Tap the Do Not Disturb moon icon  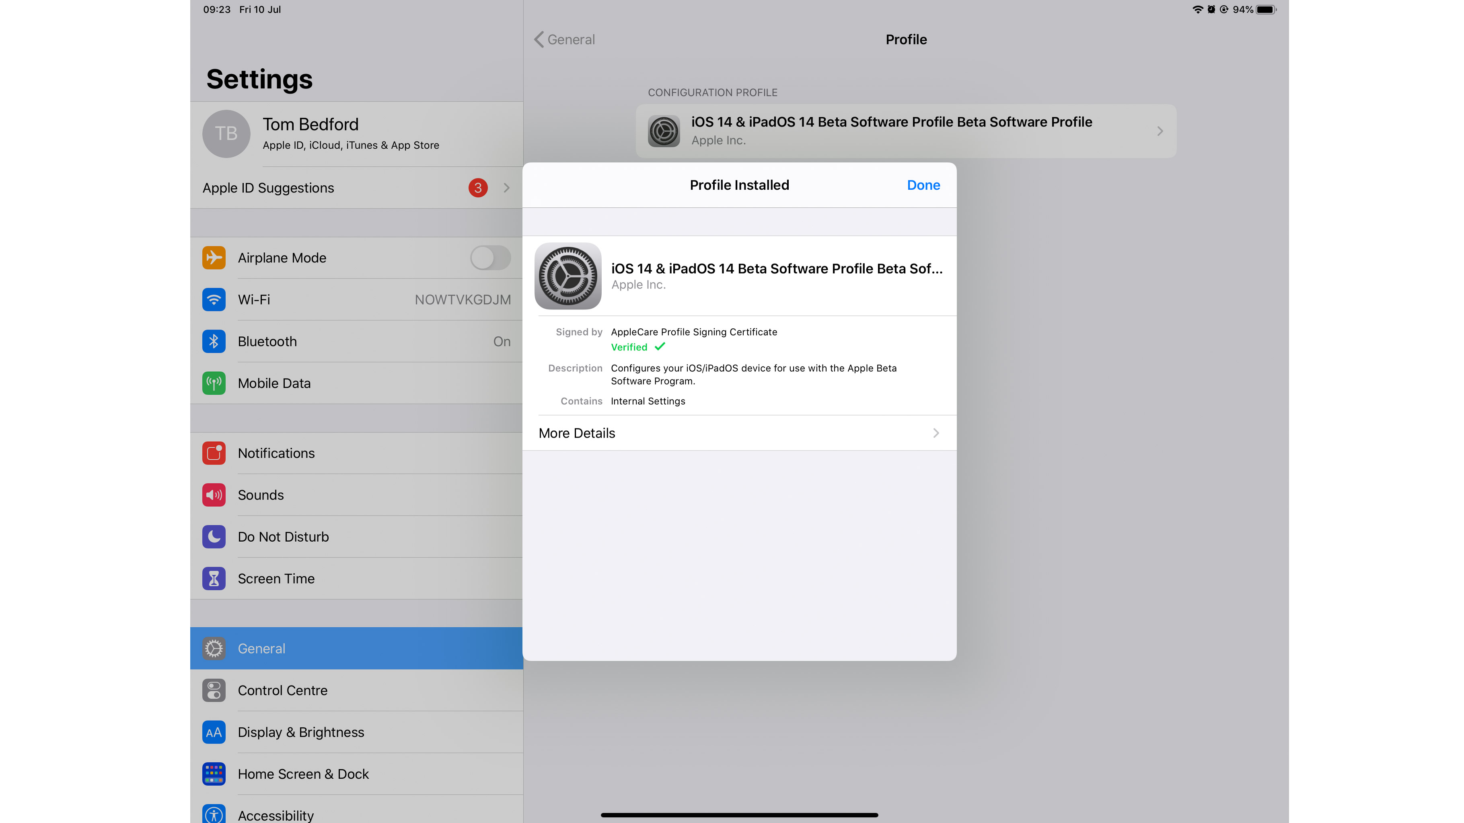tap(214, 537)
